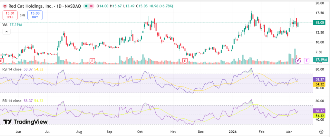This screenshot has height=137, width=330.
Task: Click the Red Cat Holdings logo icon
Action: pos(5,6)
